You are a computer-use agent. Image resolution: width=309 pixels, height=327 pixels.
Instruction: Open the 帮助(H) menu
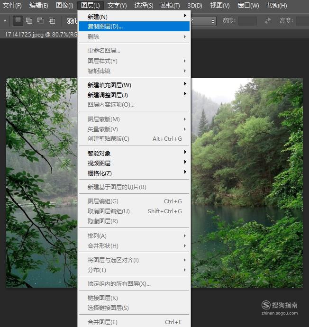click(277, 5)
